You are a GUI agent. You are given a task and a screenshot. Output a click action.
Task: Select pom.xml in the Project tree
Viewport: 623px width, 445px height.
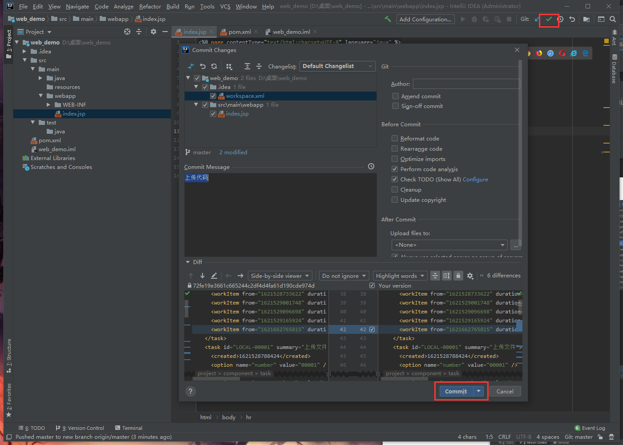pos(50,140)
